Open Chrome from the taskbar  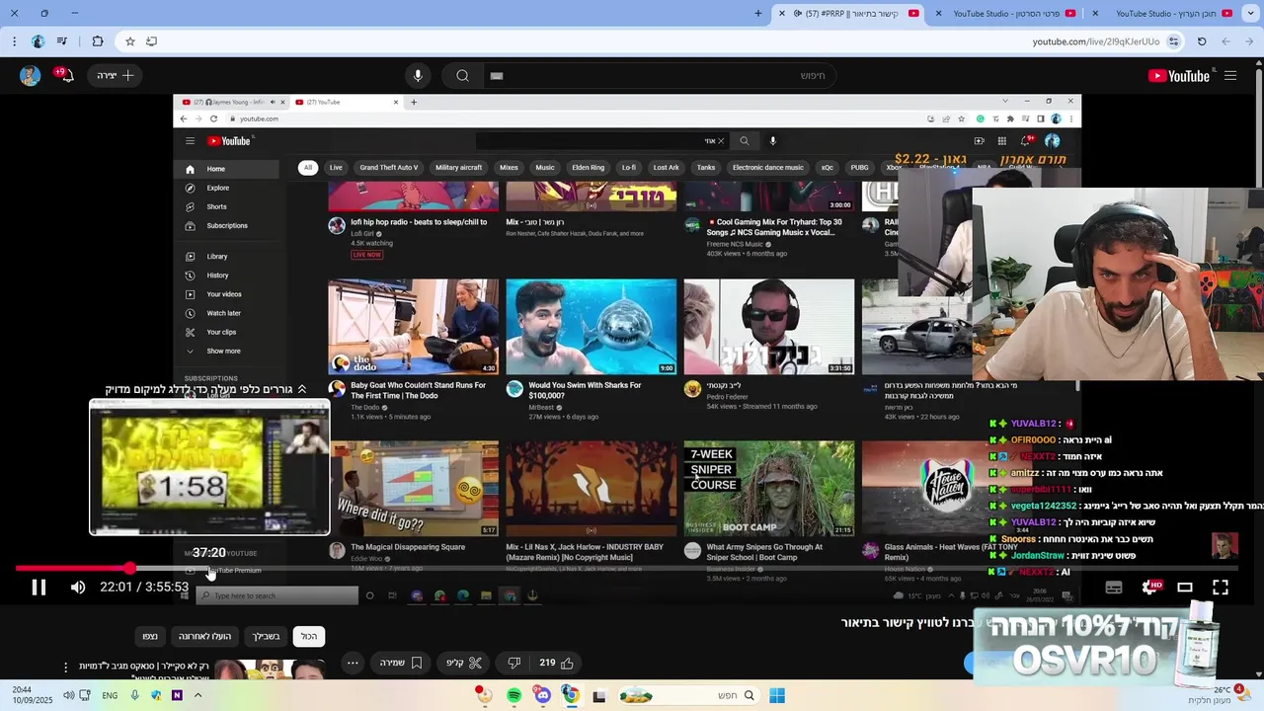click(x=570, y=695)
